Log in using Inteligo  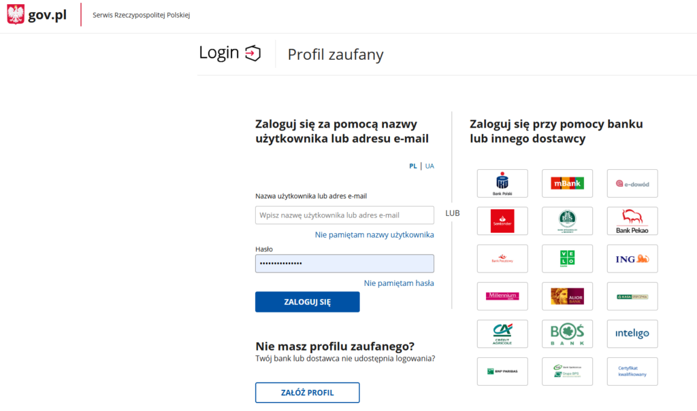632,334
